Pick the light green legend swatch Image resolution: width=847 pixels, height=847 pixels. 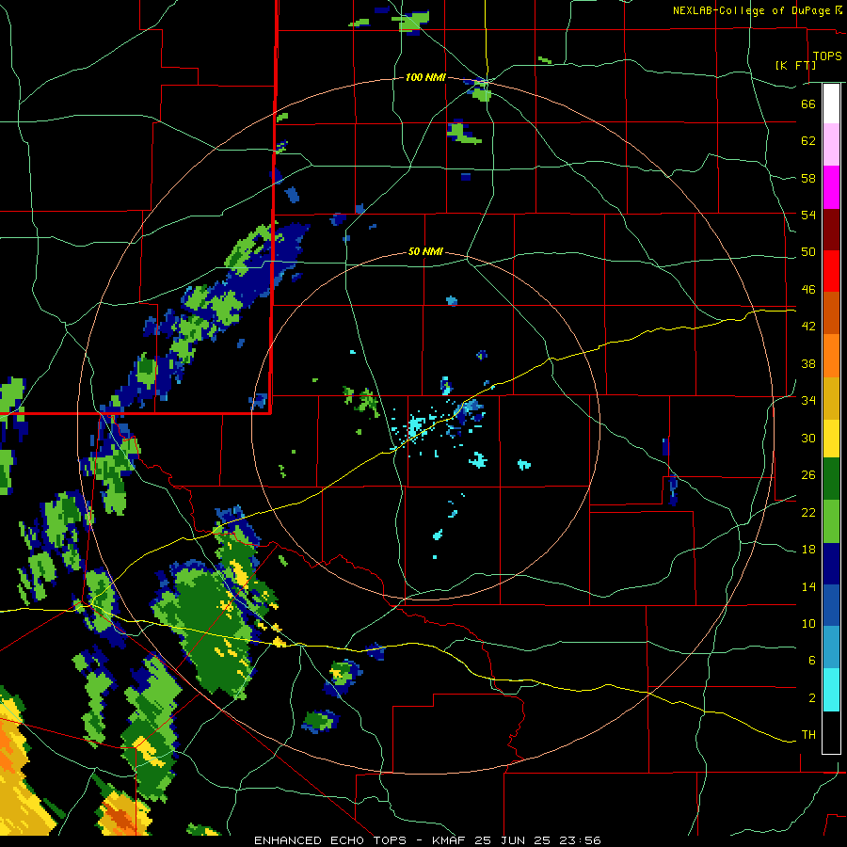tap(831, 521)
